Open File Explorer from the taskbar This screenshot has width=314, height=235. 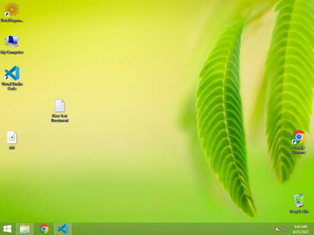(x=25, y=229)
